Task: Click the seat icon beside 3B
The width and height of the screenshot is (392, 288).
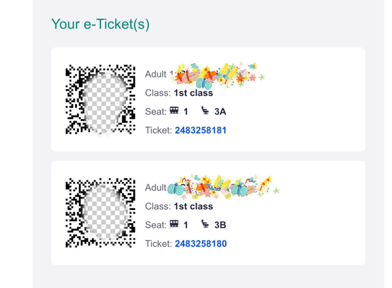Action: click(x=206, y=225)
